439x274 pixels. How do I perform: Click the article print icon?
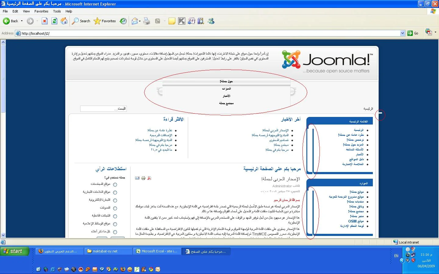click(143, 178)
